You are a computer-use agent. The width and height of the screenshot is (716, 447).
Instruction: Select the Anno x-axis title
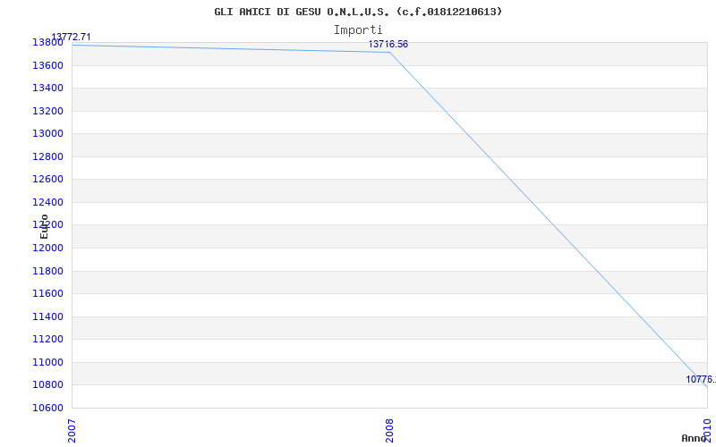point(694,438)
